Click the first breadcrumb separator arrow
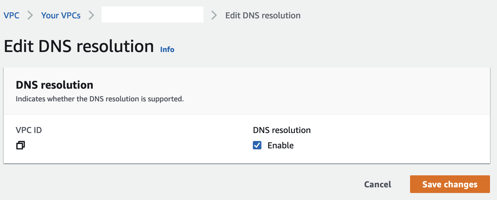The image size is (497, 200). point(30,15)
